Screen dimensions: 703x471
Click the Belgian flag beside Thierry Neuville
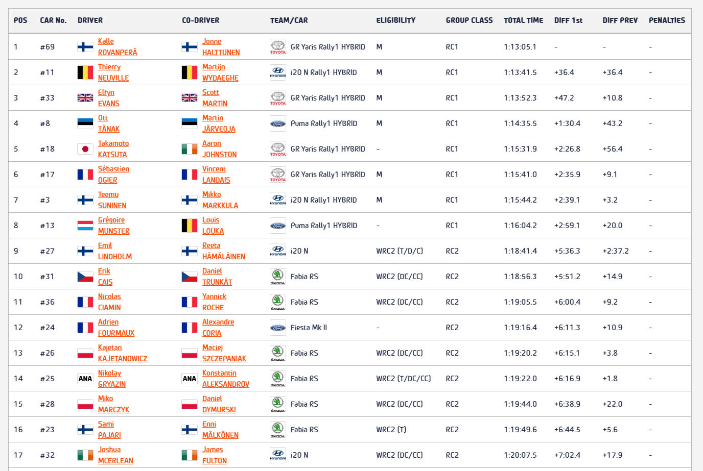click(85, 72)
